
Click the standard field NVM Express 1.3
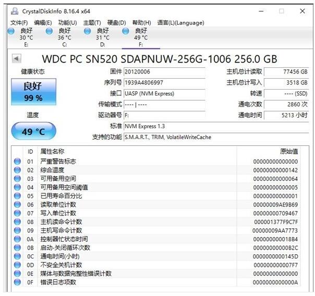click(x=216, y=126)
